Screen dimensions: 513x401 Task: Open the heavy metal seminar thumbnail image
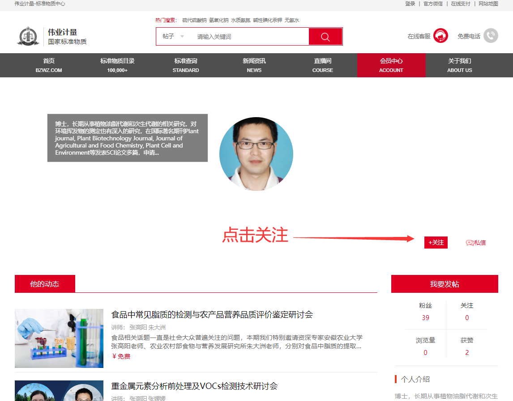[x=59, y=391]
